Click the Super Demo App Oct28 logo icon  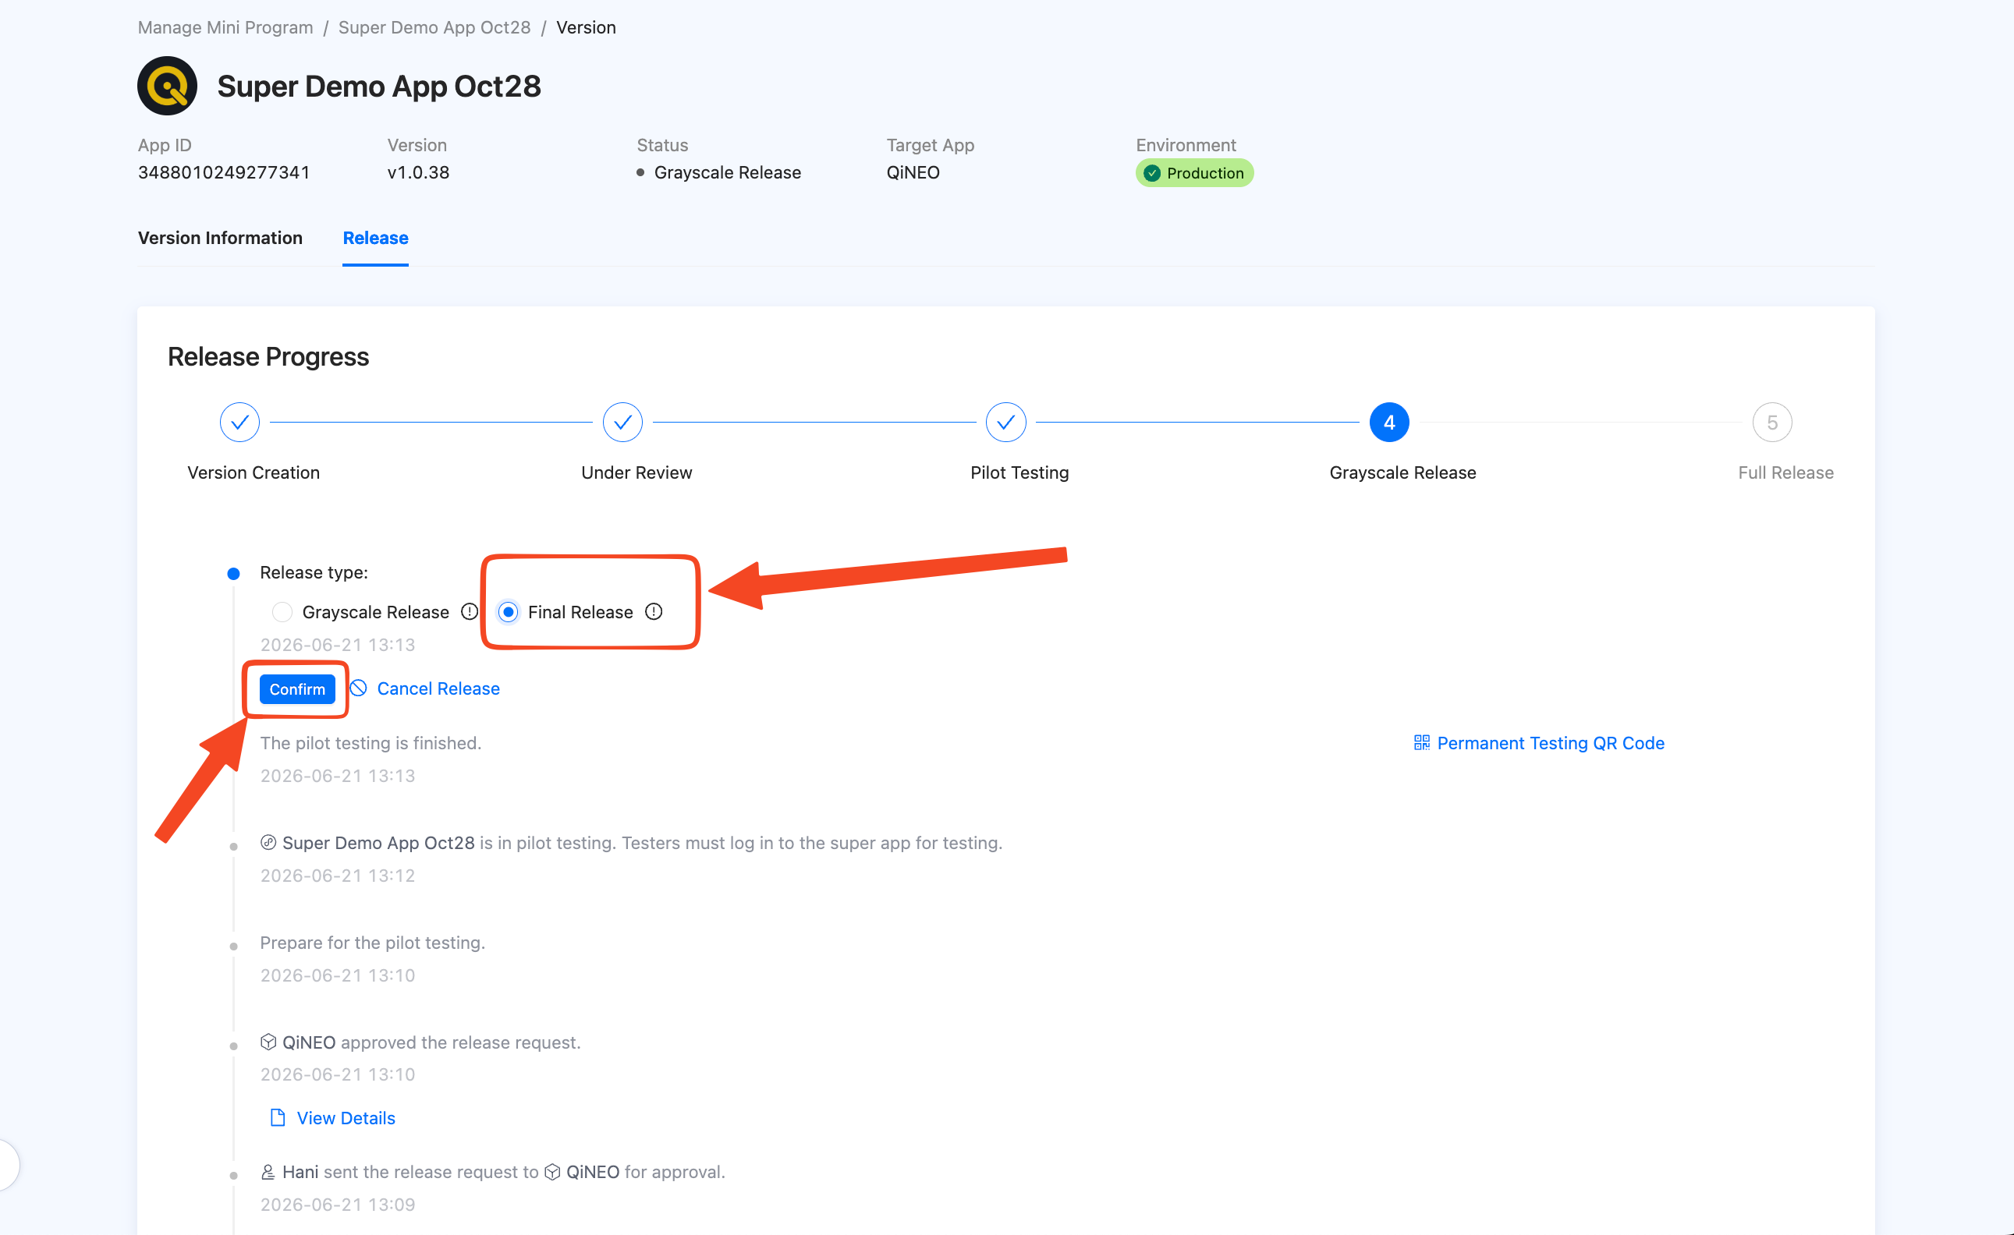click(x=168, y=86)
